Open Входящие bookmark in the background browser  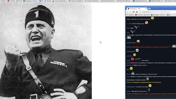tap(30, 1)
